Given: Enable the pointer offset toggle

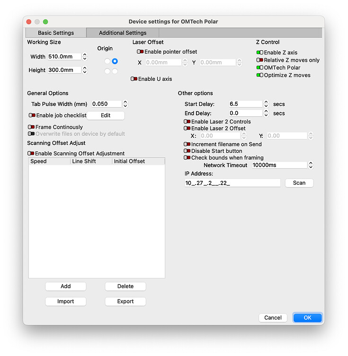Looking at the screenshot, I should [141, 52].
